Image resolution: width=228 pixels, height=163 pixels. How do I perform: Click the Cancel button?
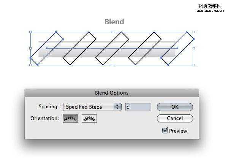[x=175, y=118]
